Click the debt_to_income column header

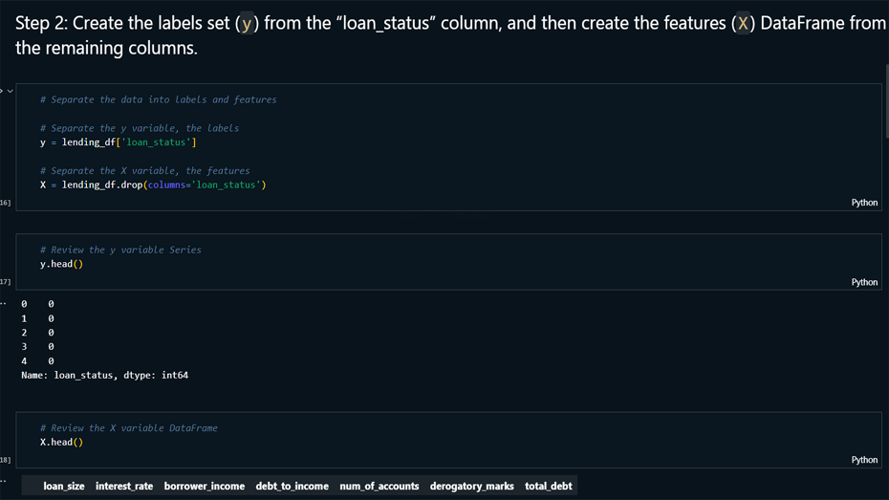coord(292,486)
